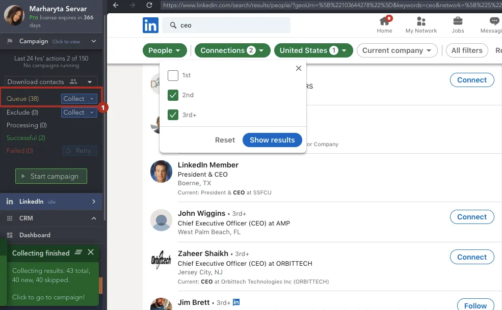The height and width of the screenshot is (310, 502).
Task: Open John Wiggins name link
Action: tap(202, 213)
